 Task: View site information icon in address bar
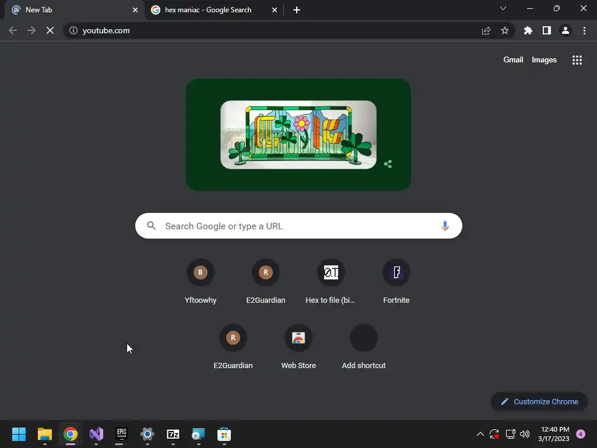[x=73, y=30]
